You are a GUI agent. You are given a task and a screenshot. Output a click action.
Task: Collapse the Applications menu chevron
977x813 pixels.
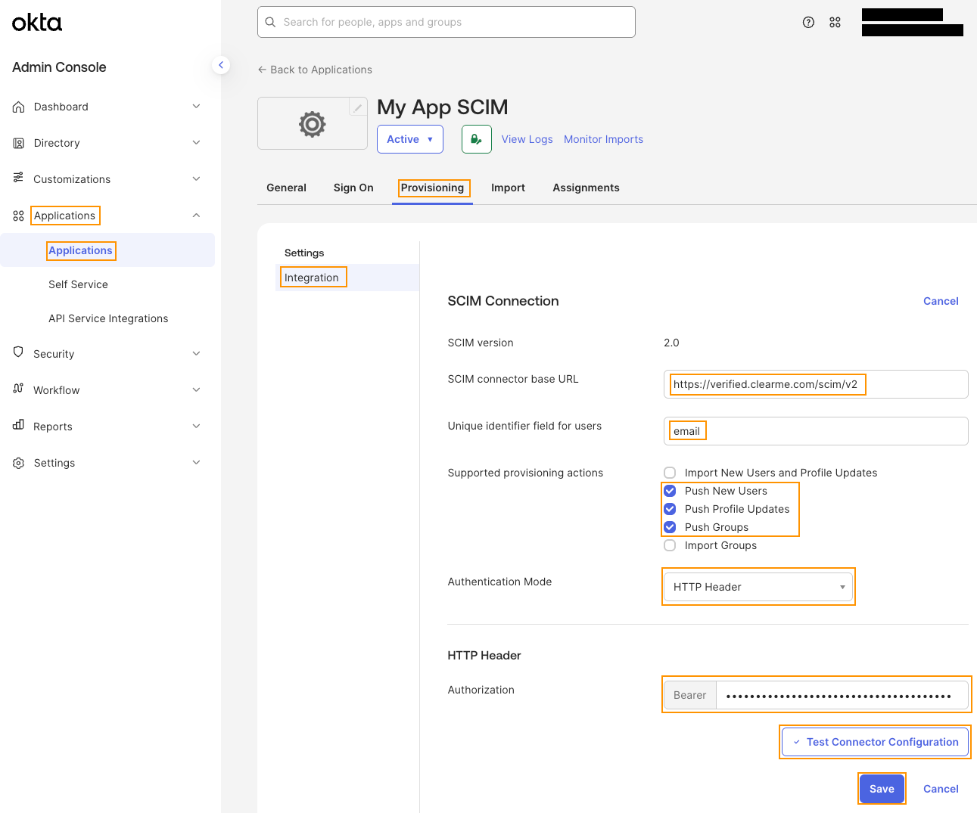(x=196, y=216)
